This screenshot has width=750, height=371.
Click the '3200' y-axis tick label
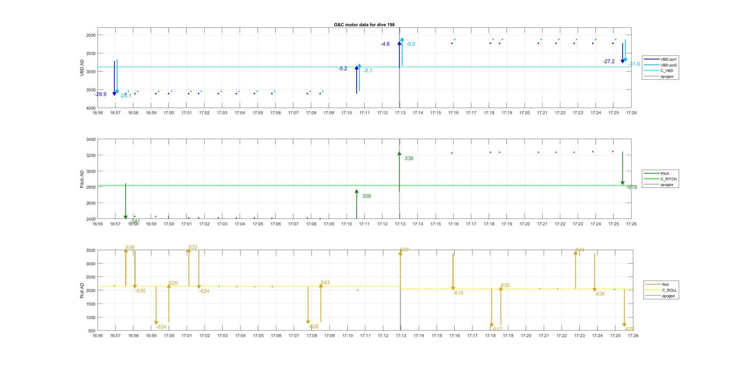91,155
